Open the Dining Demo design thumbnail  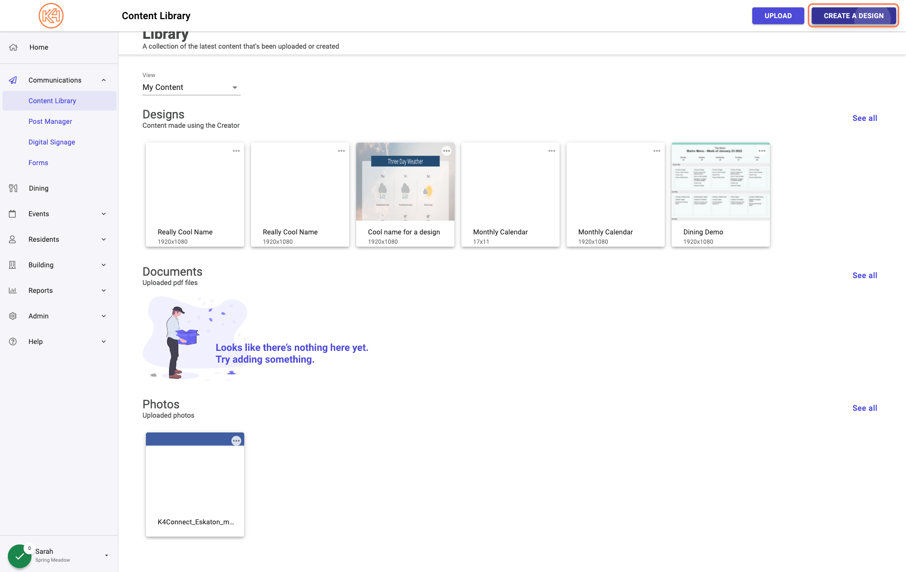point(721,182)
